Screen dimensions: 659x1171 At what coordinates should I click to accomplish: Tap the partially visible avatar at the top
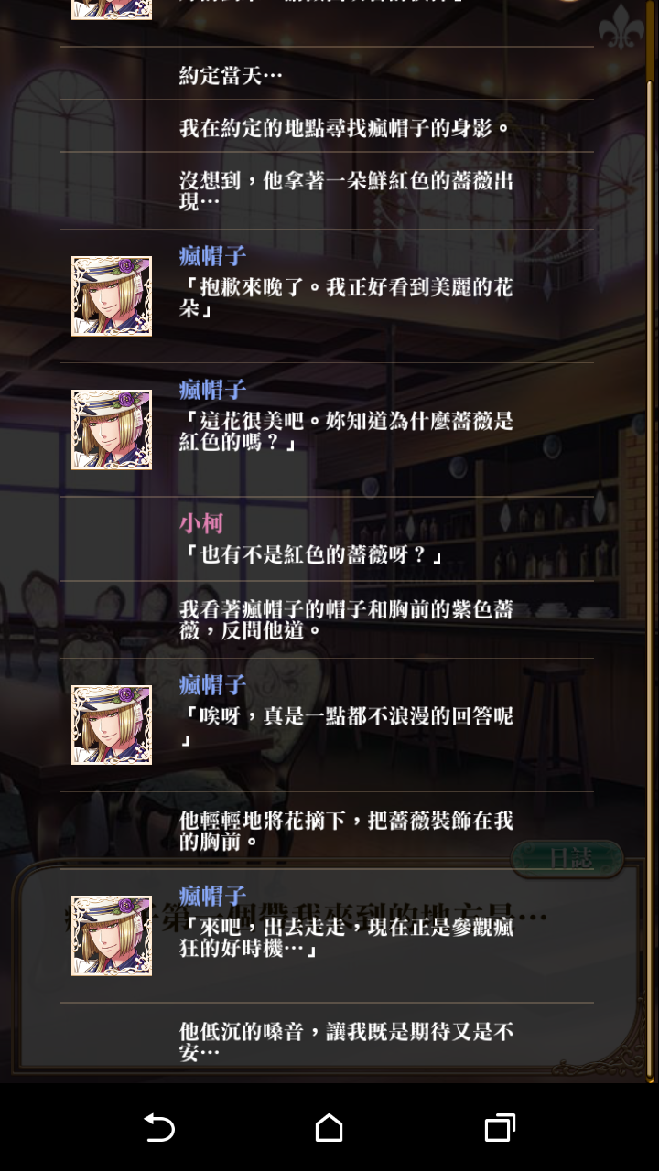pyautogui.click(x=112, y=9)
